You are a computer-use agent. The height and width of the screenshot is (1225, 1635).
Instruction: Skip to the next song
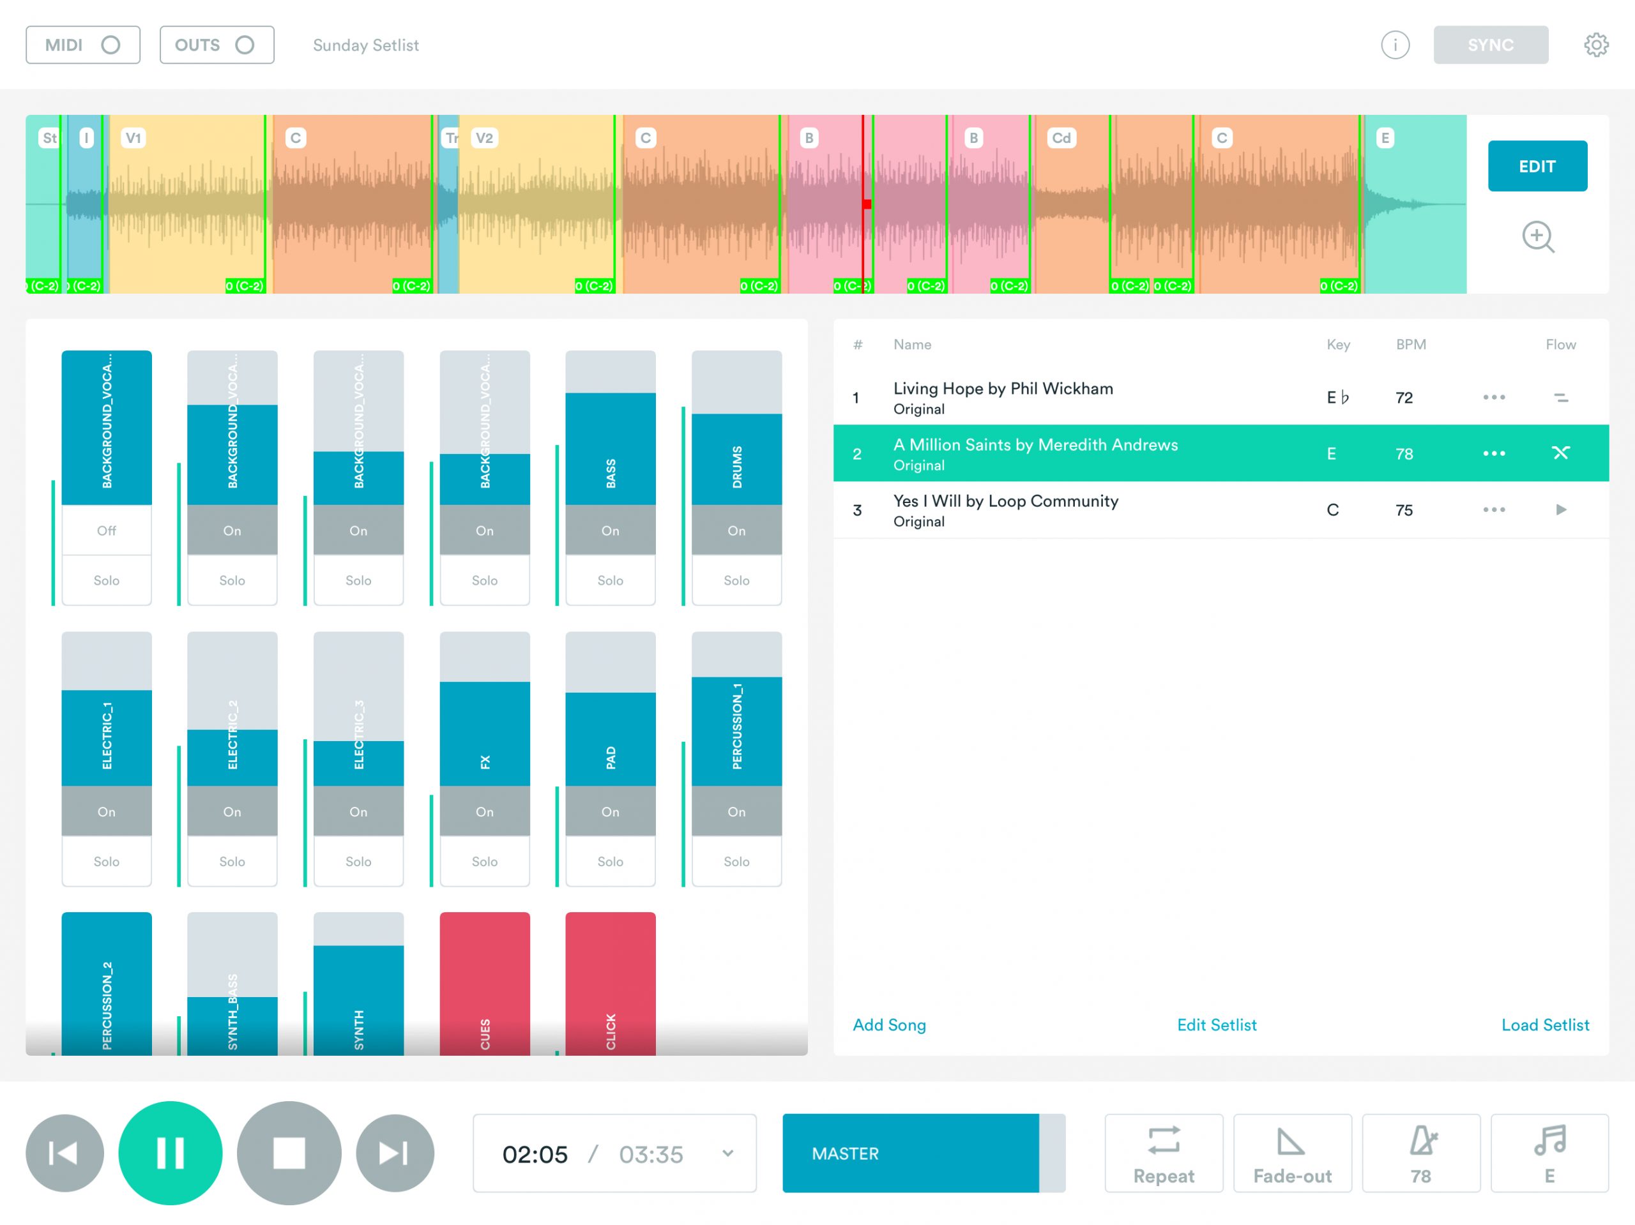395,1153
